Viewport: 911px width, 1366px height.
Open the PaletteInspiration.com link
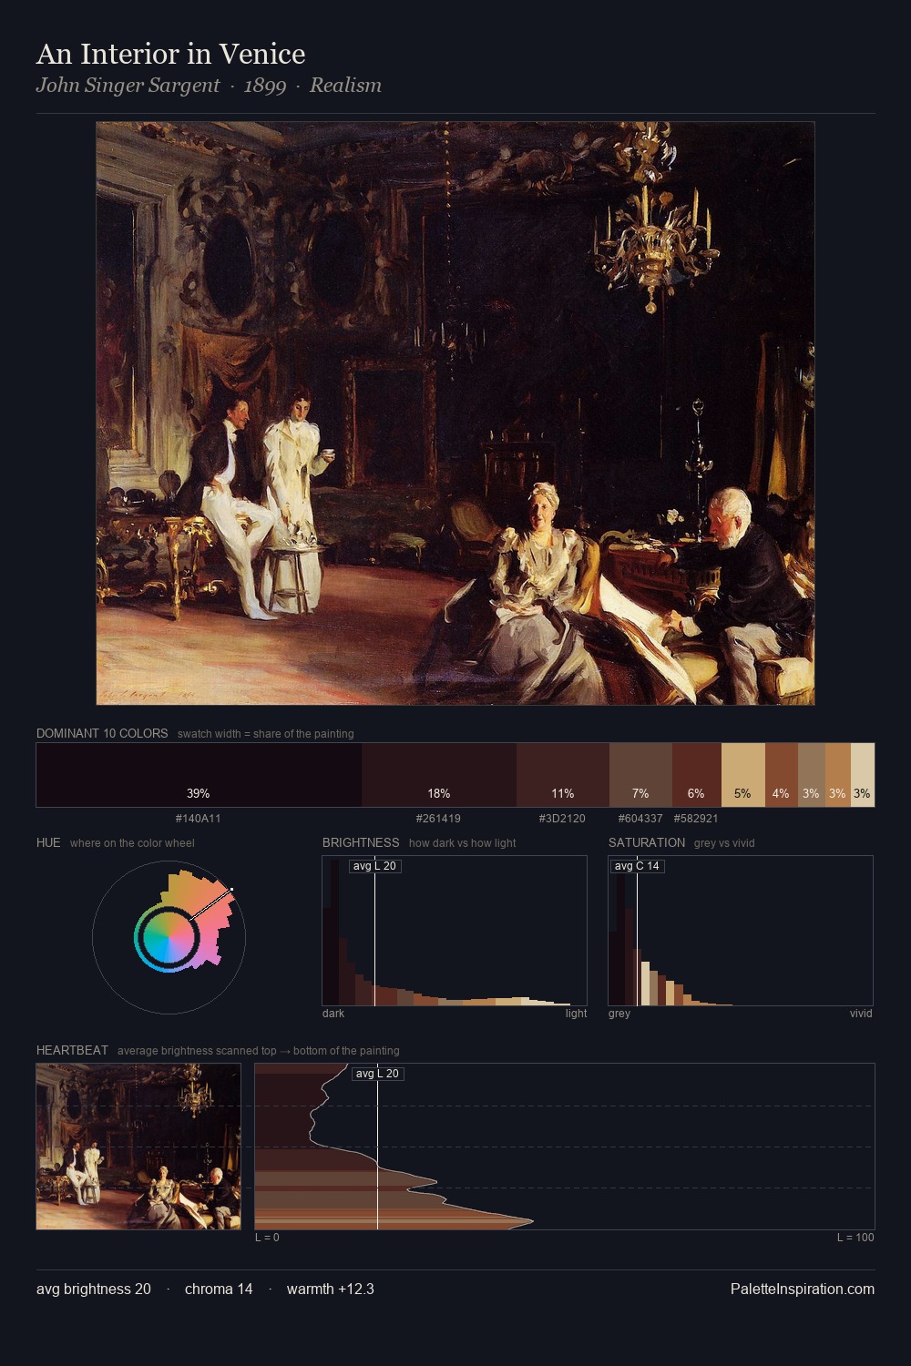pyautogui.click(x=803, y=1289)
